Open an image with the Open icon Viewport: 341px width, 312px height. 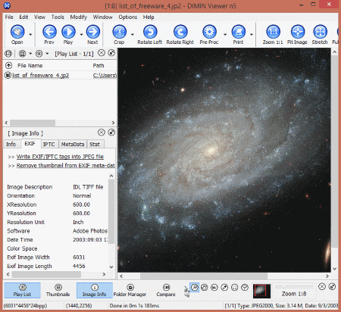coord(17,32)
